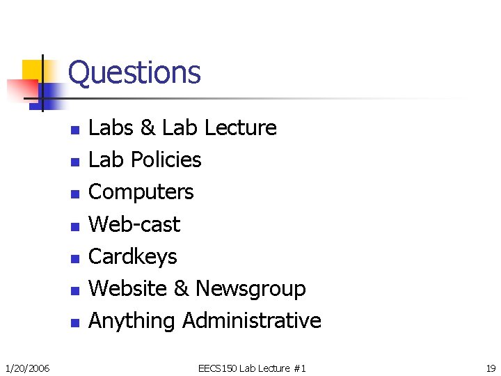The height and width of the screenshot is (376, 501).
Task: Select the Computers bullet item
Action: pos(141,192)
